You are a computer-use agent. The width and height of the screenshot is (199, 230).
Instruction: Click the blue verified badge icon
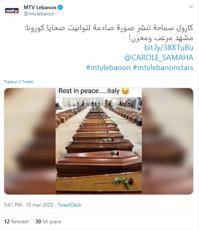tap(60, 8)
